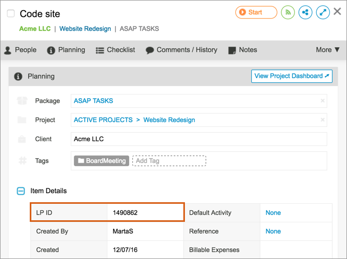Viewport: 347px width, 259px height.
Task: Switch to the Checklist tab
Action: (115, 50)
